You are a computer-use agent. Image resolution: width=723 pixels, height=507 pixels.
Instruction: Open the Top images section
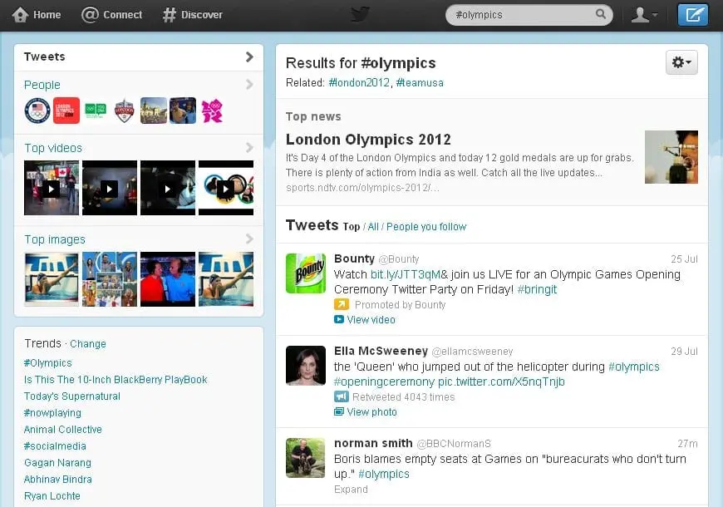point(55,239)
